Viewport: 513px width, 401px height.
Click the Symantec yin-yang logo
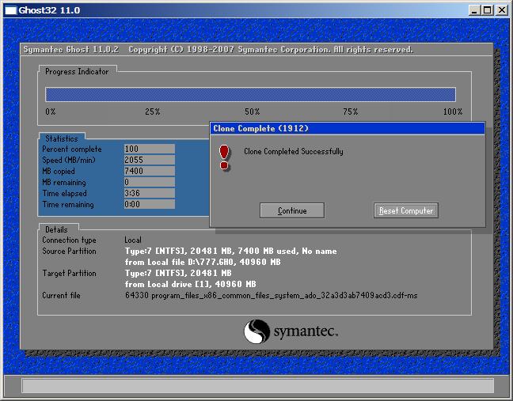pyautogui.click(x=257, y=331)
